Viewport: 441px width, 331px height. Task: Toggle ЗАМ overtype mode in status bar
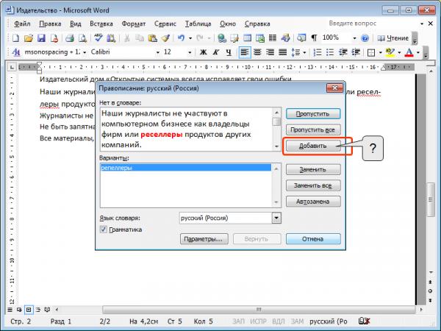(x=297, y=321)
